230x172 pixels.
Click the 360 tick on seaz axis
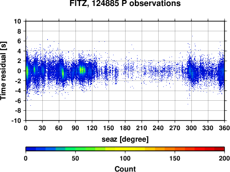click(x=224, y=128)
